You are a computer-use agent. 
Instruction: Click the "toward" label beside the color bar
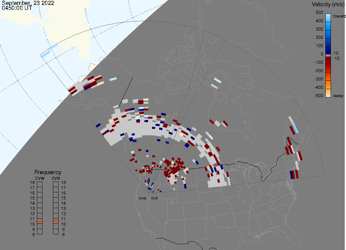pos(339,16)
